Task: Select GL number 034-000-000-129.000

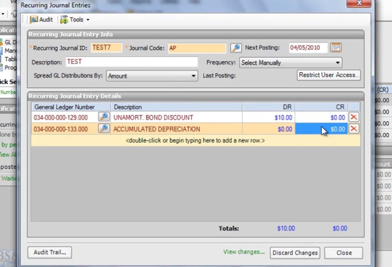Action: click(x=61, y=118)
